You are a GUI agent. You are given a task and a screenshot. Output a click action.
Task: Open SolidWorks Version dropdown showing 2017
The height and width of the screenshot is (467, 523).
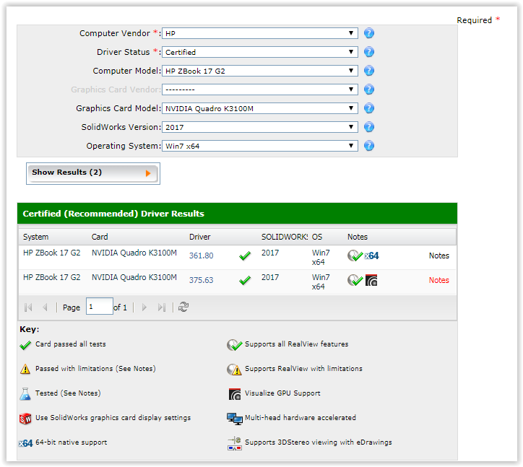pyautogui.click(x=260, y=127)
